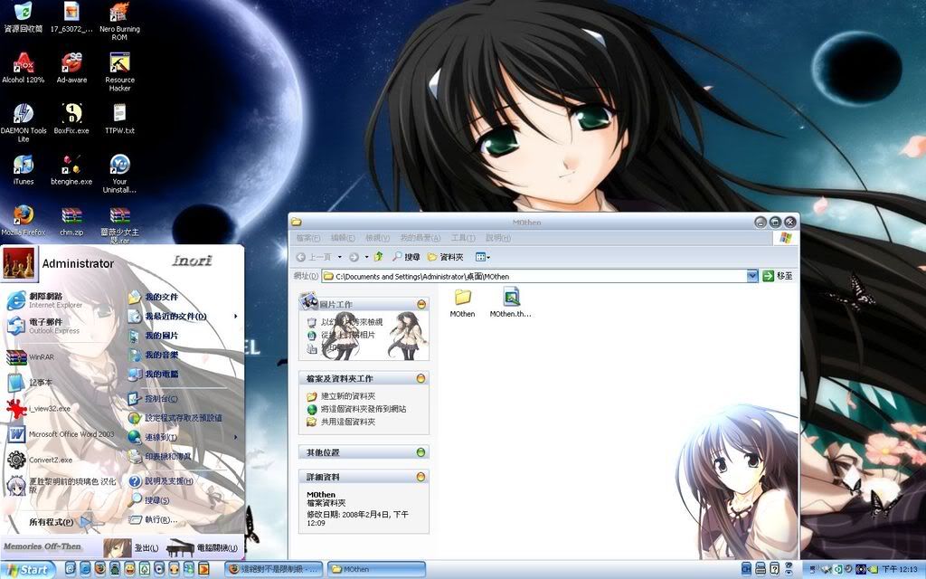
Task: Open the Forward button history dropdown arrow
Action: pyautogui.click(x=366, y=257)
